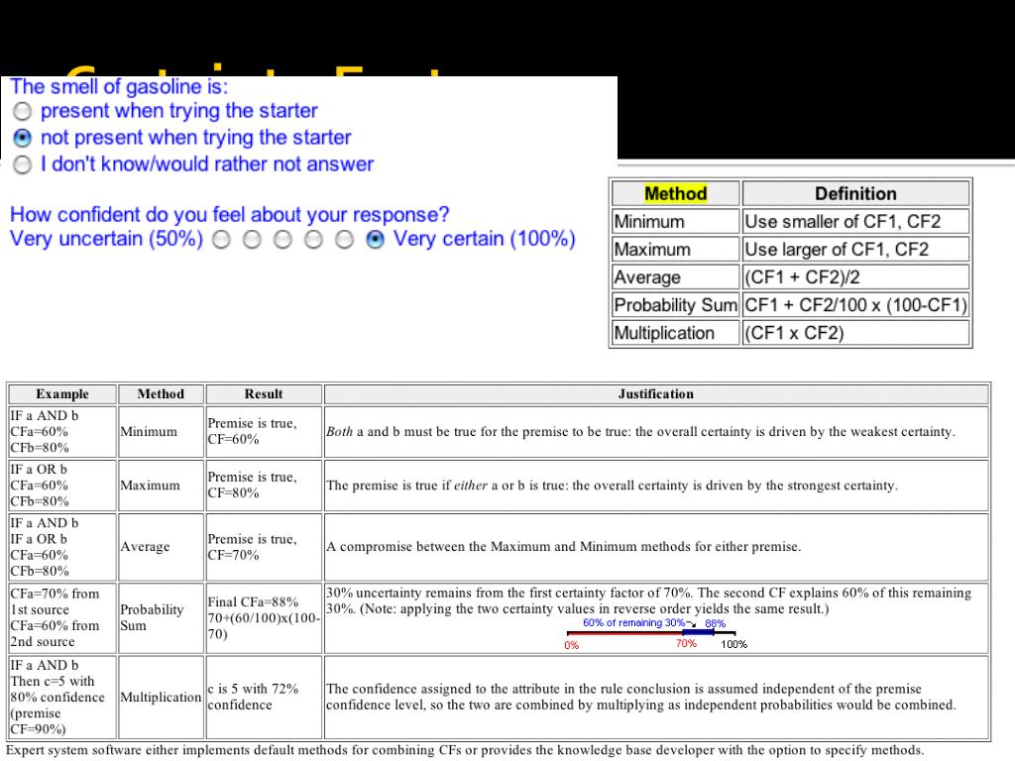
Task: Select the confidence radio beside 'Very uncertain (50%)'
Action: [x=221, y=240]
